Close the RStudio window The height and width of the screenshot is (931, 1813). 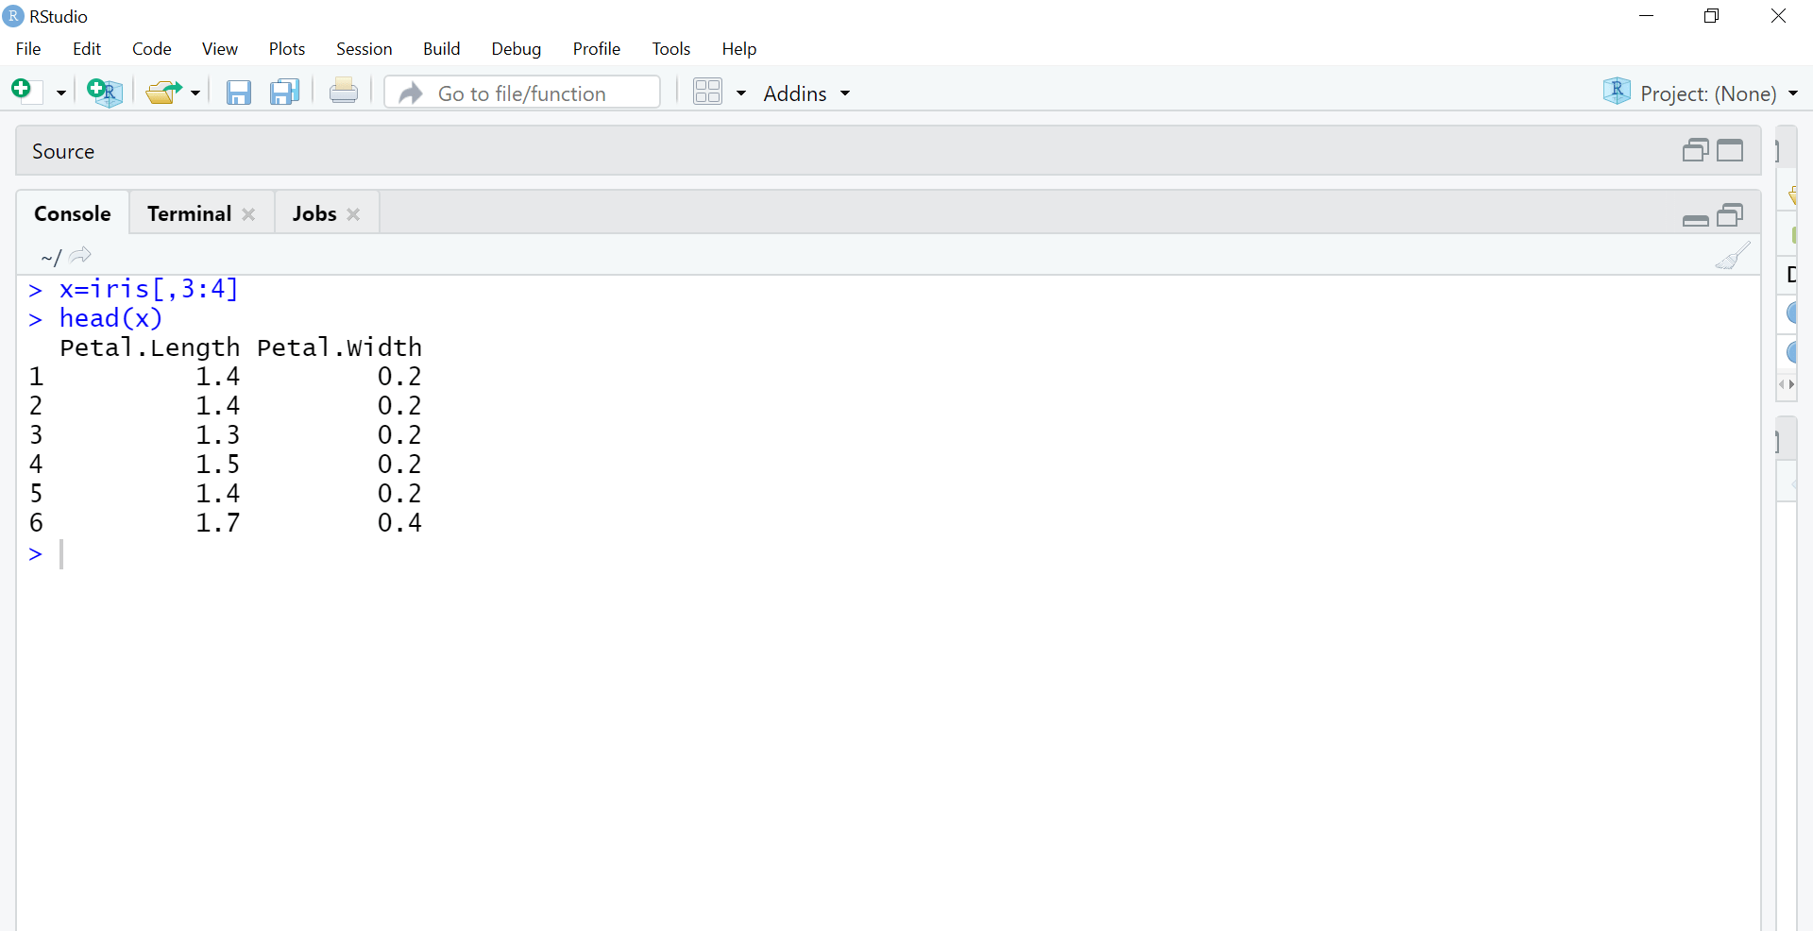point(1778,16)
